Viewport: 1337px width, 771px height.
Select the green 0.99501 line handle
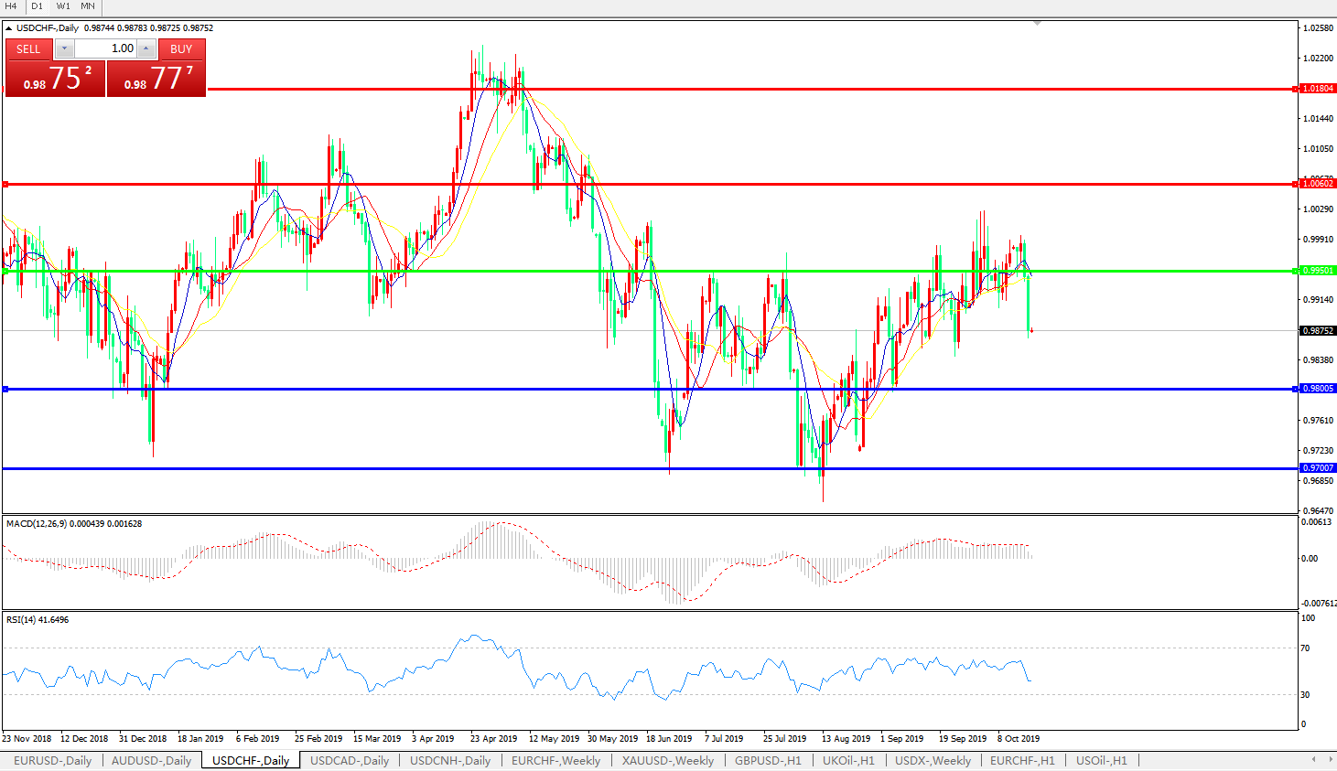[5, 272]
